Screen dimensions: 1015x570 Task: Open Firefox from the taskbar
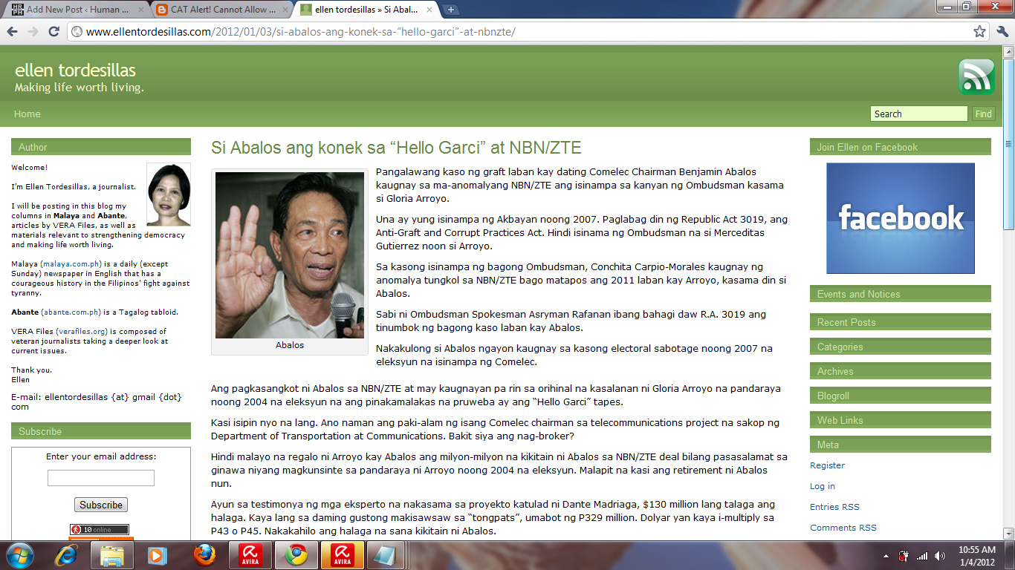point(204,555)
